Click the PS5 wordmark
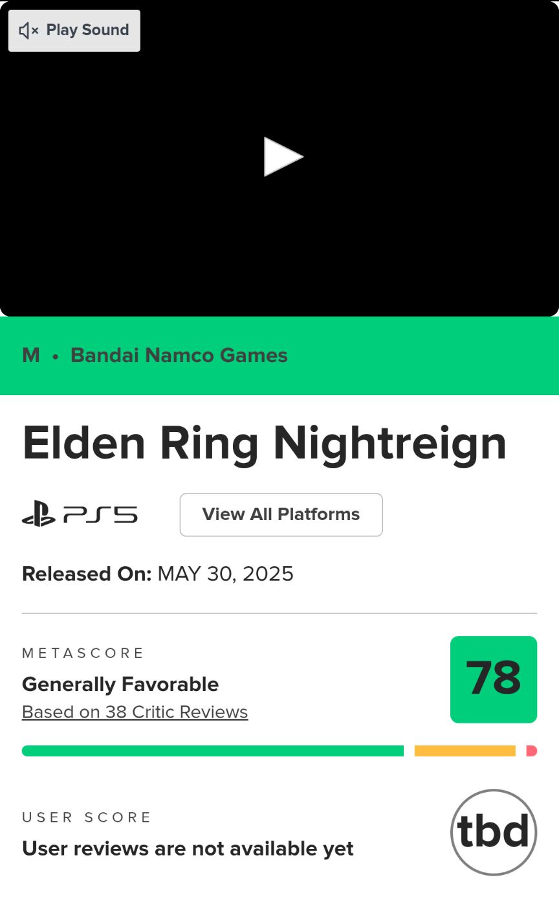The height and width of the screenshot is (919, 559). [101, 515]
